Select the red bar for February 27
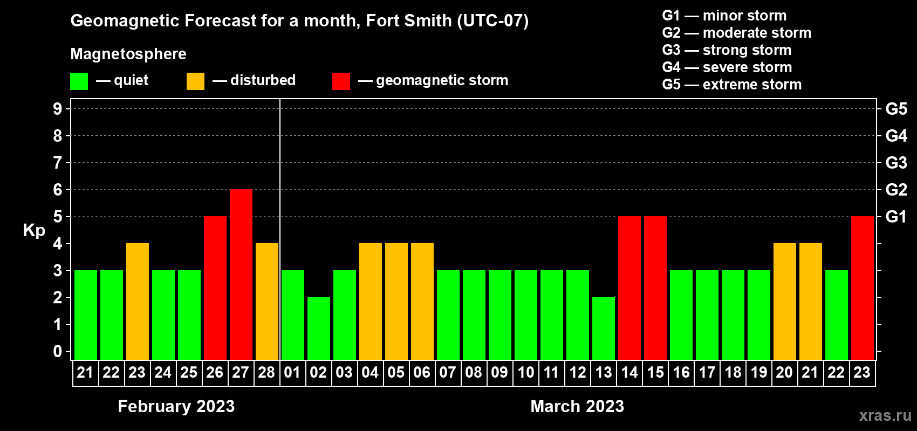 pos(241,275)
